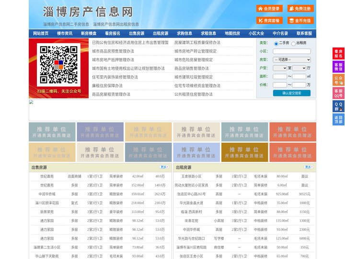The width and height of the screenshot is (345, 259).
Task: Click the purple 客服微信 side icon
Action: pos(338,67)
